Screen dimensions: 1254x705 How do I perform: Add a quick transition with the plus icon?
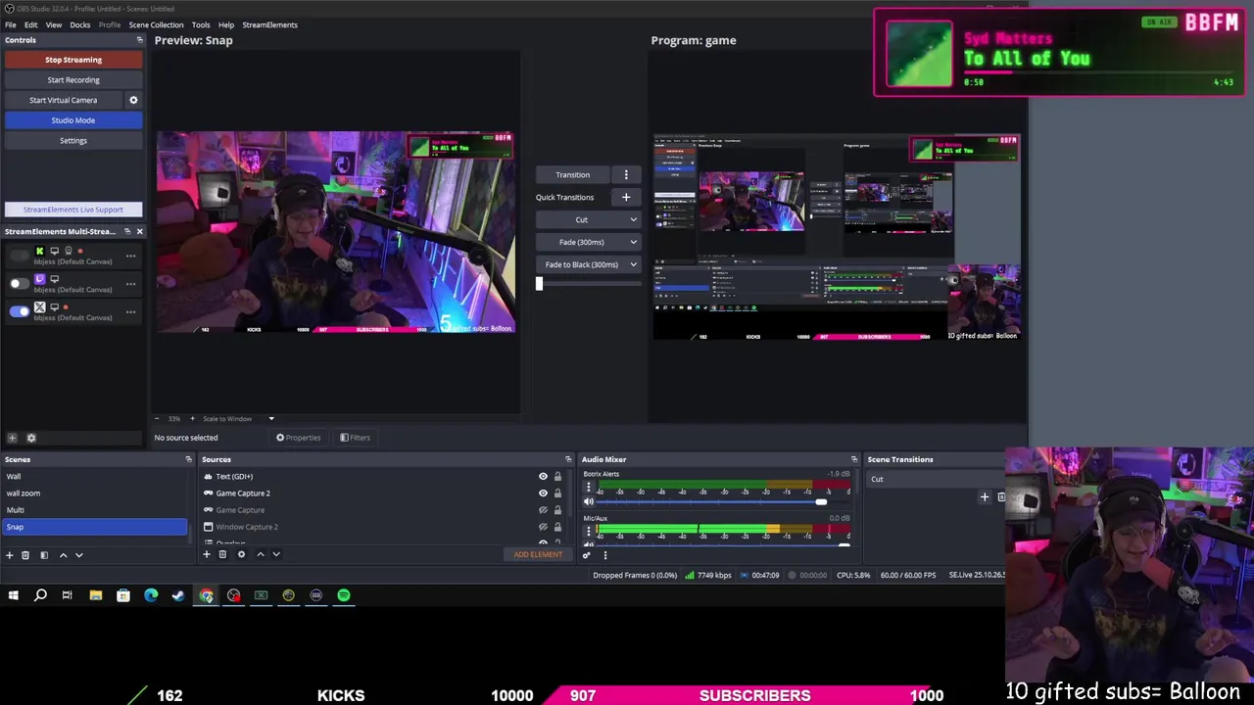626,197
